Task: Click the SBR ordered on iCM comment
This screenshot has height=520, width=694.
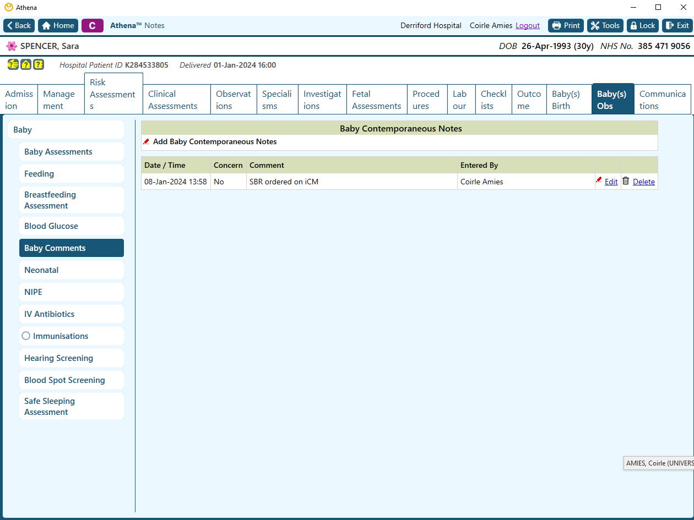Action: 284,182
